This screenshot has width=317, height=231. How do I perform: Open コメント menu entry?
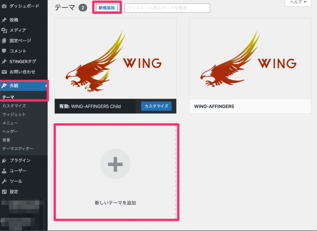pos(18,51)
